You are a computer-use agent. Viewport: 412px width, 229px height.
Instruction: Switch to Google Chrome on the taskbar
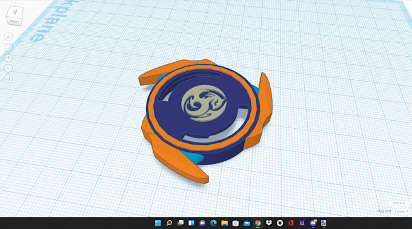[x=257, y=223]
